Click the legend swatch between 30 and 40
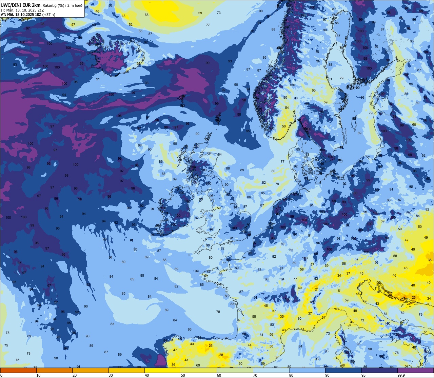Viewport: 434px width, 378px height. pyautogui.click(x=126, y=370)
